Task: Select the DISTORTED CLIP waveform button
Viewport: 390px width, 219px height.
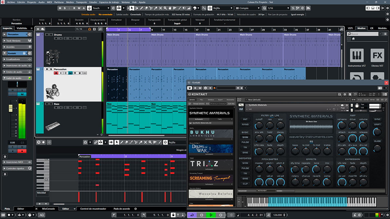Action: pyautogui.click(x=245, y=184)
